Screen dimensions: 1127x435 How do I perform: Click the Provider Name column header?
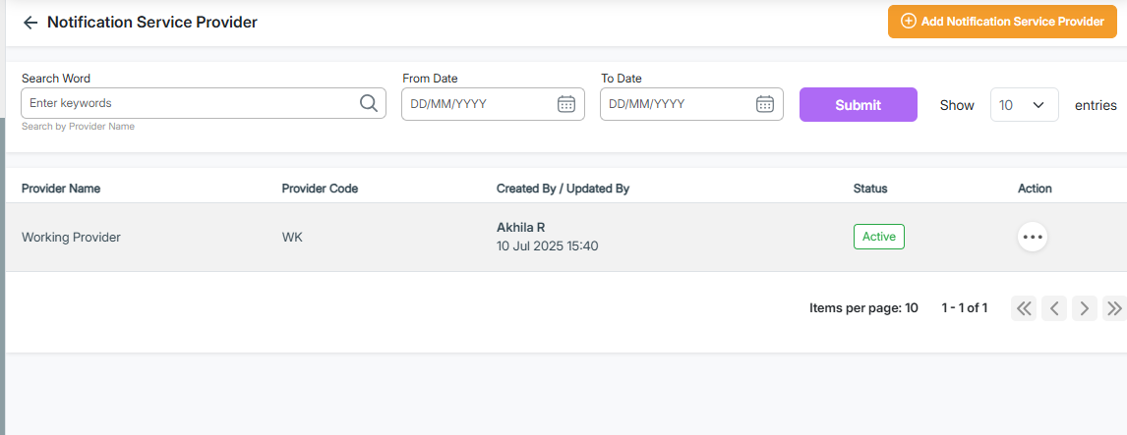pyautogui.click(x=61, y=189)
